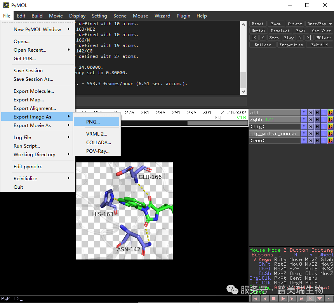Open the Label menu for lig_polar_conts
Screen dimensions: 334x303
[324, 134]
